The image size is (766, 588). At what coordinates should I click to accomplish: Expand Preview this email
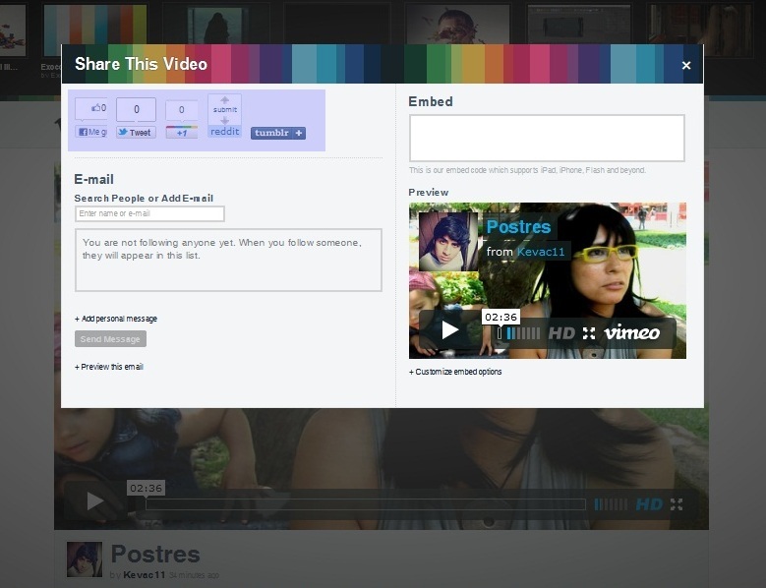pos(109,367)
